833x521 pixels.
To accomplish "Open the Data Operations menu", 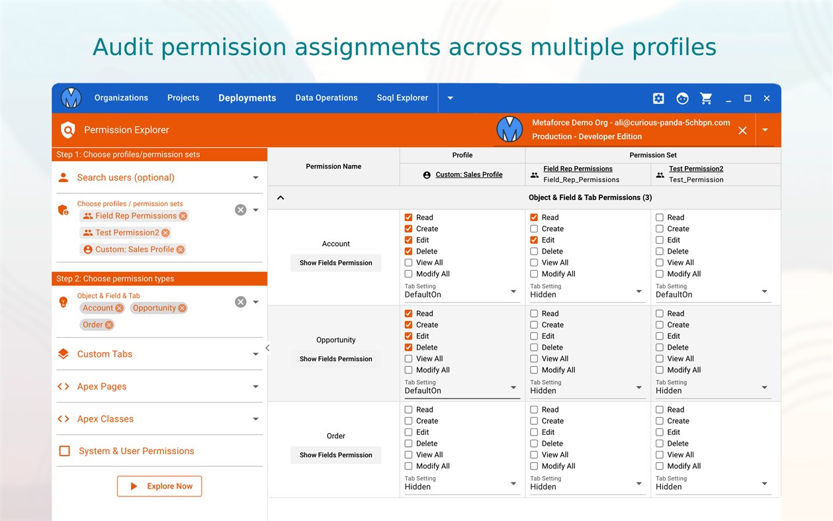I will pyautogui.click(x=326, y=98).
